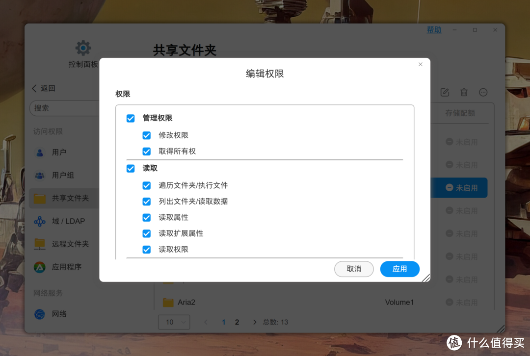Click the dialog's corner resize handle
This screenshot has height=356, width=530.
point(426,278)
